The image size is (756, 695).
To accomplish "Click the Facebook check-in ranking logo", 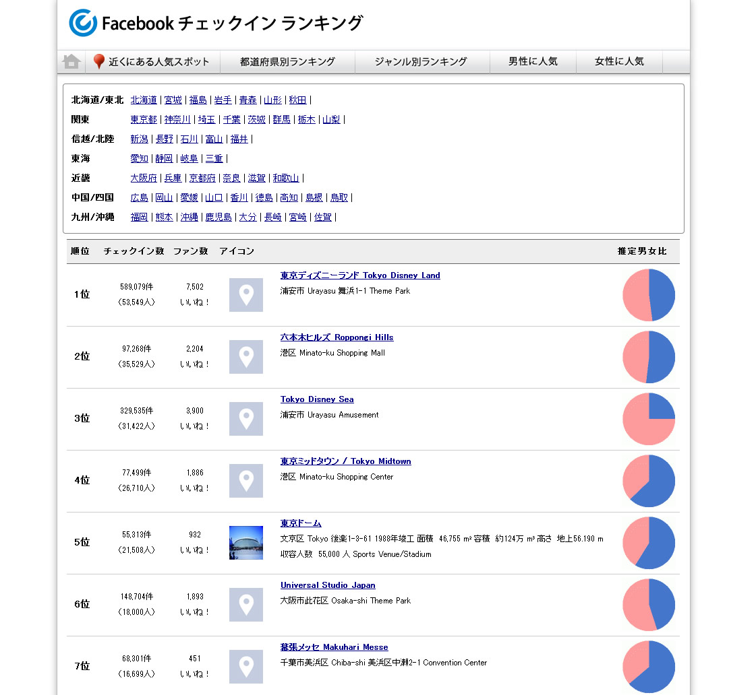I will click(x=216, y=23).
